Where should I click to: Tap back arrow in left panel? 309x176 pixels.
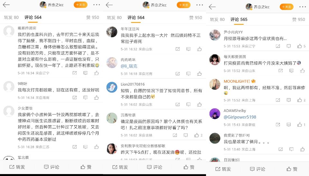click(x=6, y=5)
